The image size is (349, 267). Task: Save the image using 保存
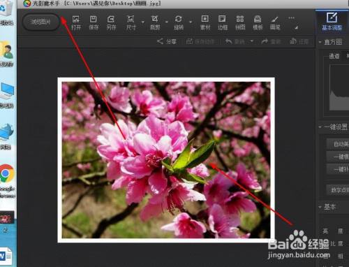94,23
